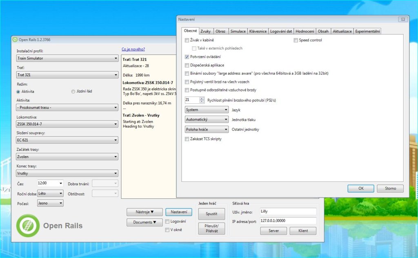The height and width of the screenshot is (258, 418).
Task: Open Začátek trasy dropdown Zvolen
Action: coord(67,157)
